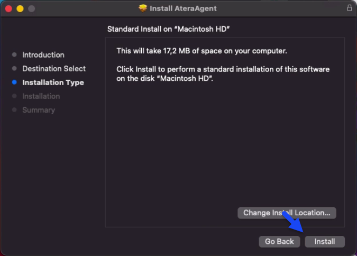
Task: Click the package icon in the title bar
Action: (x=143, y=8)
